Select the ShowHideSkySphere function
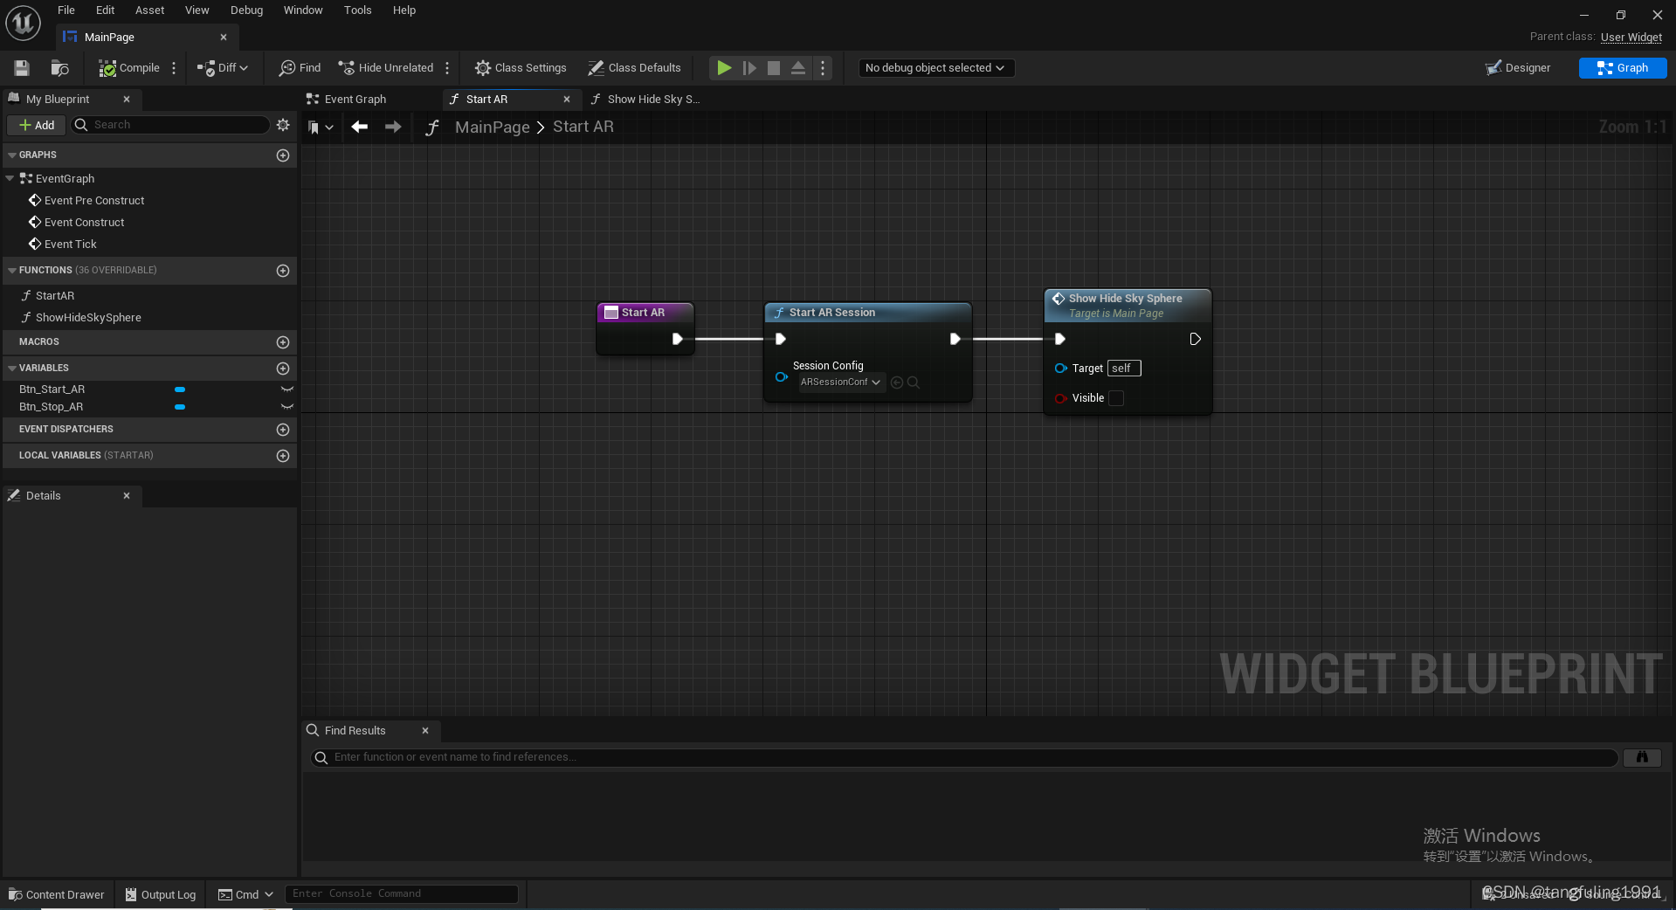The height and width of the screenshot is (910, 1676). click(87, 318)
